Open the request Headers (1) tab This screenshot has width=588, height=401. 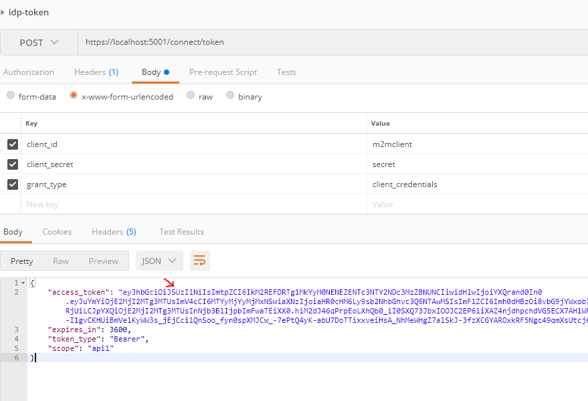[x=96, y=72]
